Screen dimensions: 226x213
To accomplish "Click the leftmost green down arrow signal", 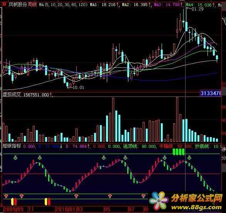I will click(15, 158).
